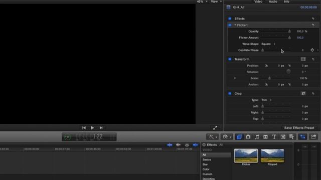Screen dimensions: 321x180
Task: Click Save Effects Preset button
Action: pyautogui.click(x=299, y=128)
